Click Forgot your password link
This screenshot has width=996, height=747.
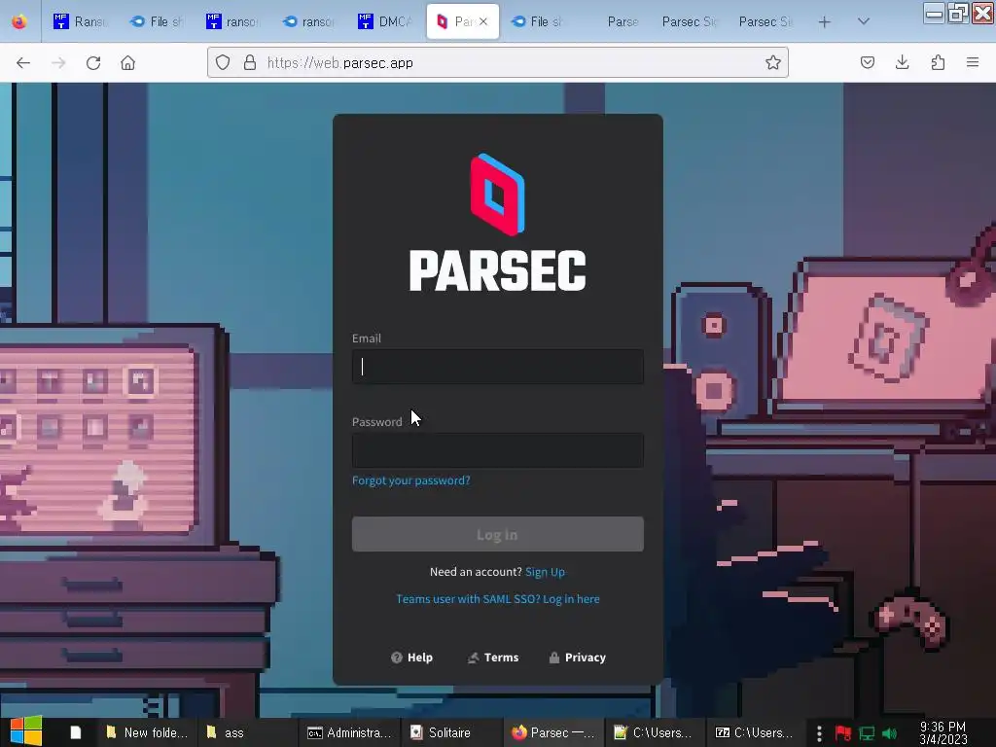coord(411,480)
